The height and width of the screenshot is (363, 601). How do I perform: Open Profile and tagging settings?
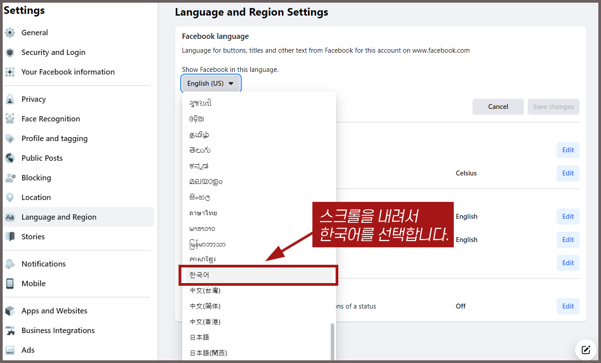tap(78, 138)
